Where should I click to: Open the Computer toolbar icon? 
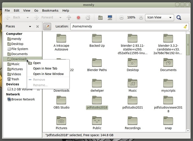coord(110,17)
